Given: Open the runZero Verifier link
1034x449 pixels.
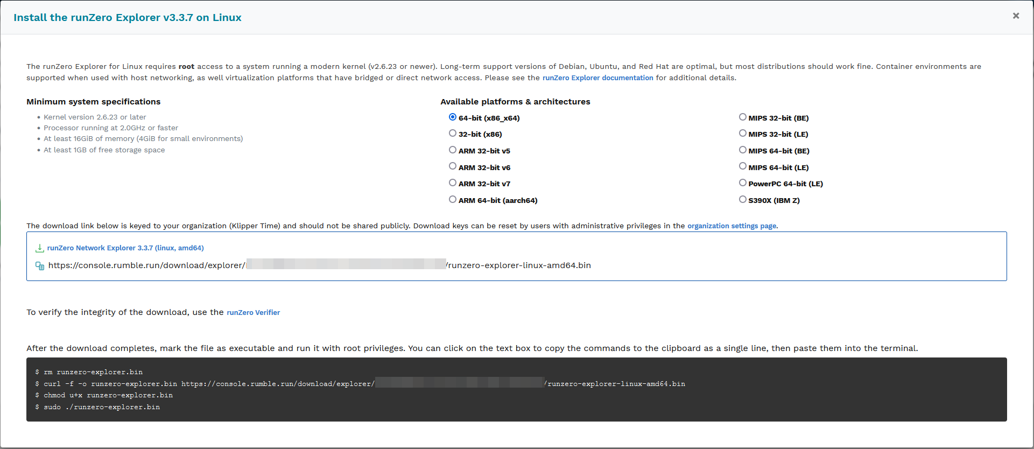Looking at the screenshot, I should pos(253,313).
